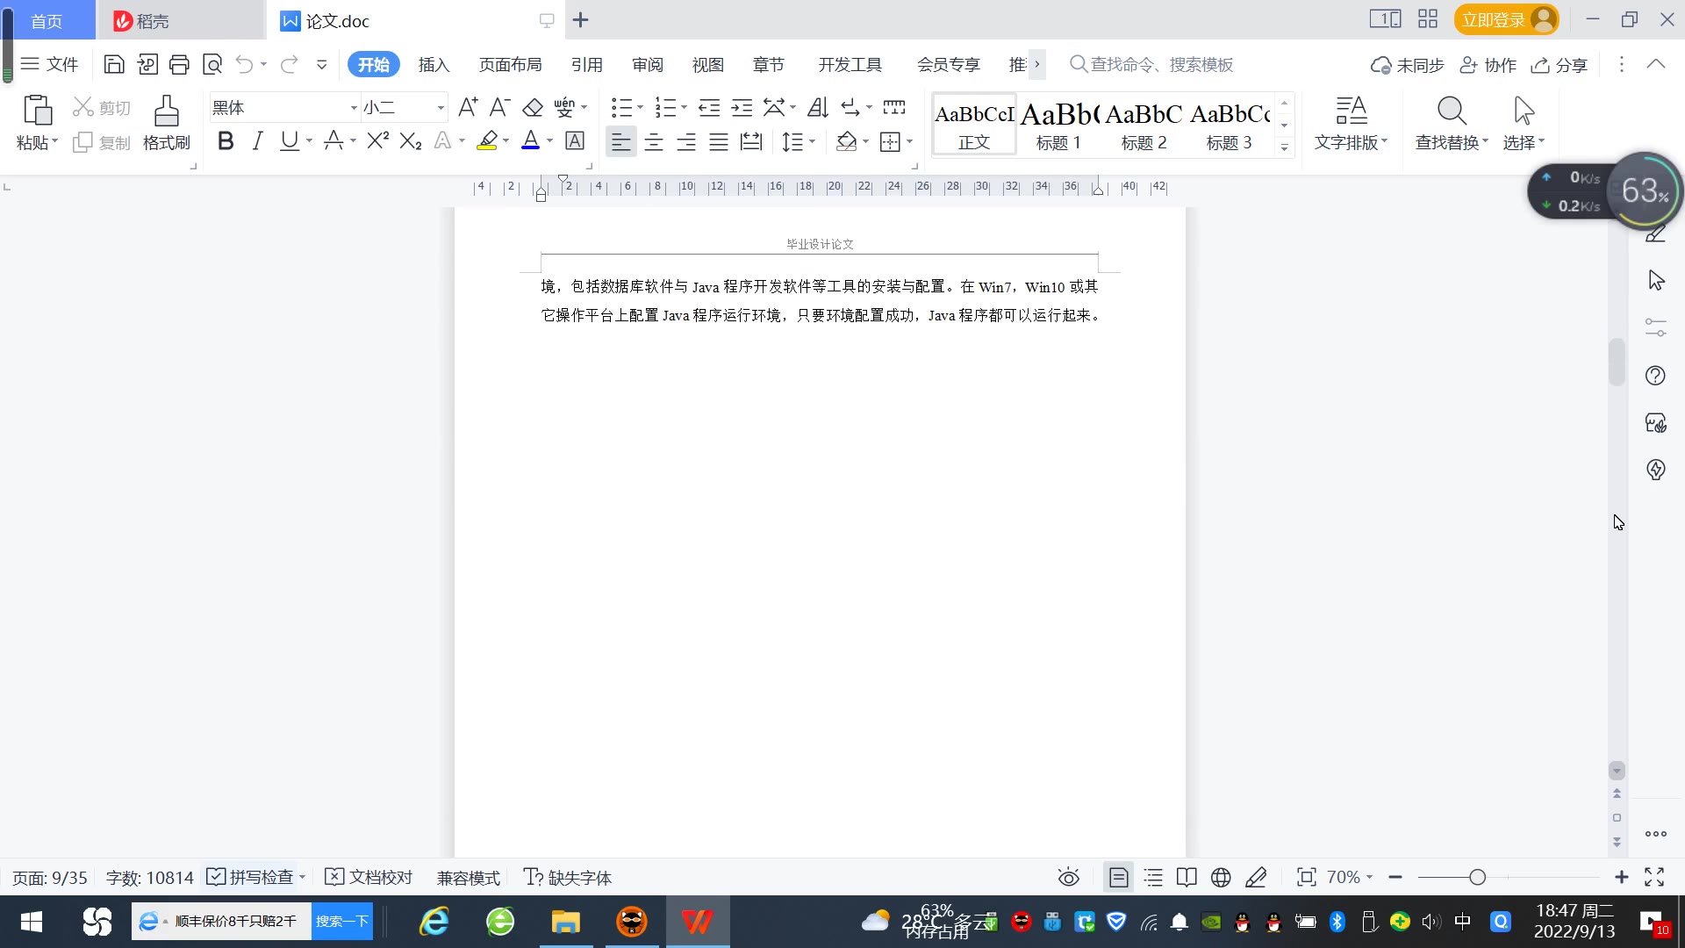Open the 插入 (Insert) ribbon tab
Image resolution: width=1685 pixels, height=948 pixels.
pyautogui.click(x=434, y=65)
